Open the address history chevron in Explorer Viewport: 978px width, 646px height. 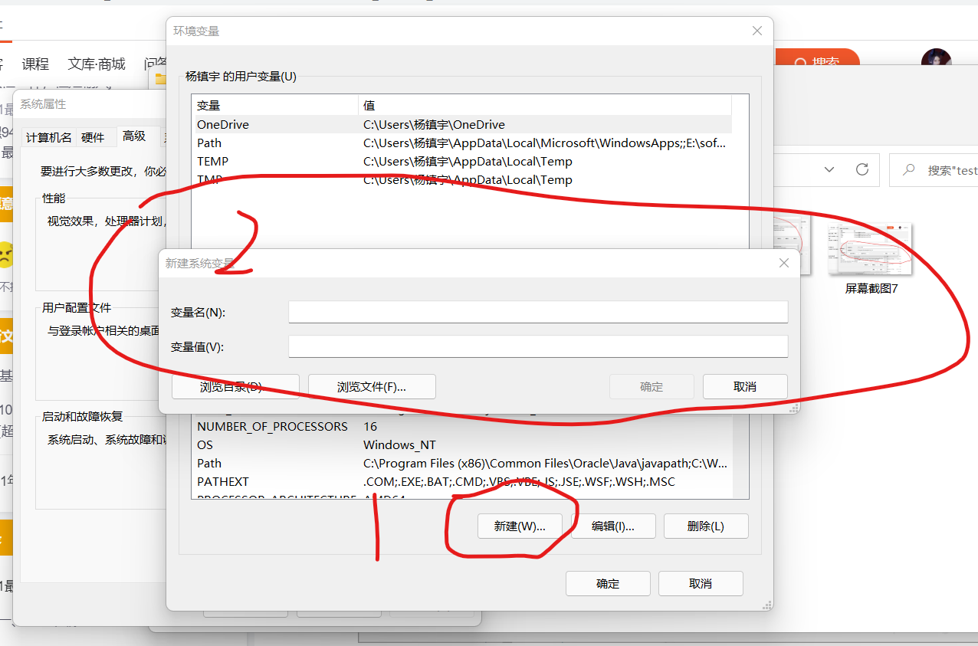coord(829,169)
